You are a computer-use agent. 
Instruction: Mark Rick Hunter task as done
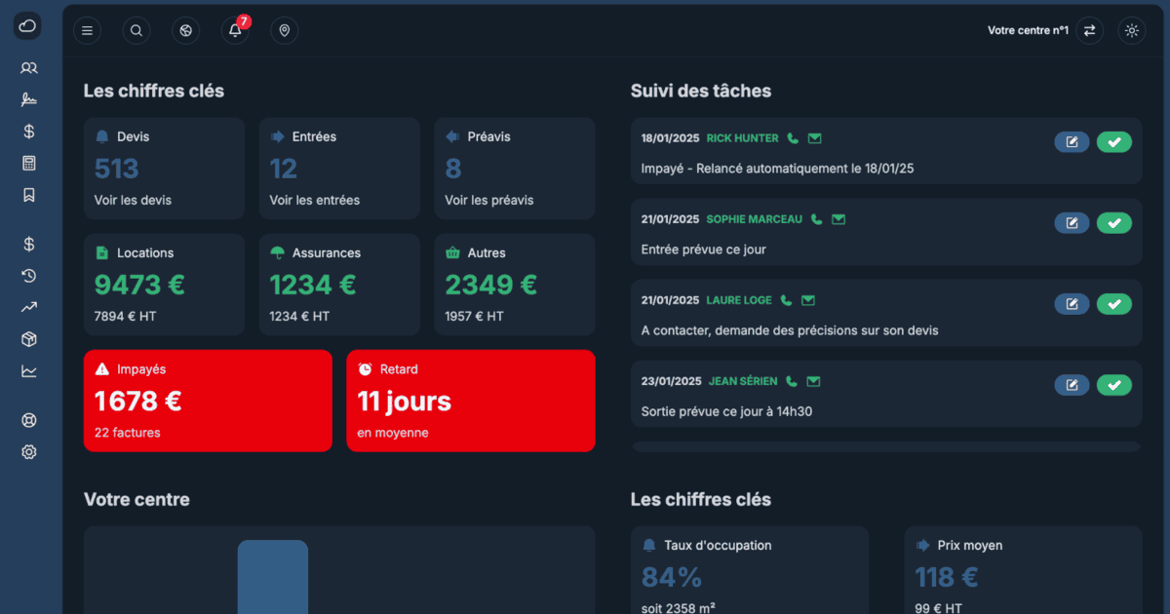1114,142
